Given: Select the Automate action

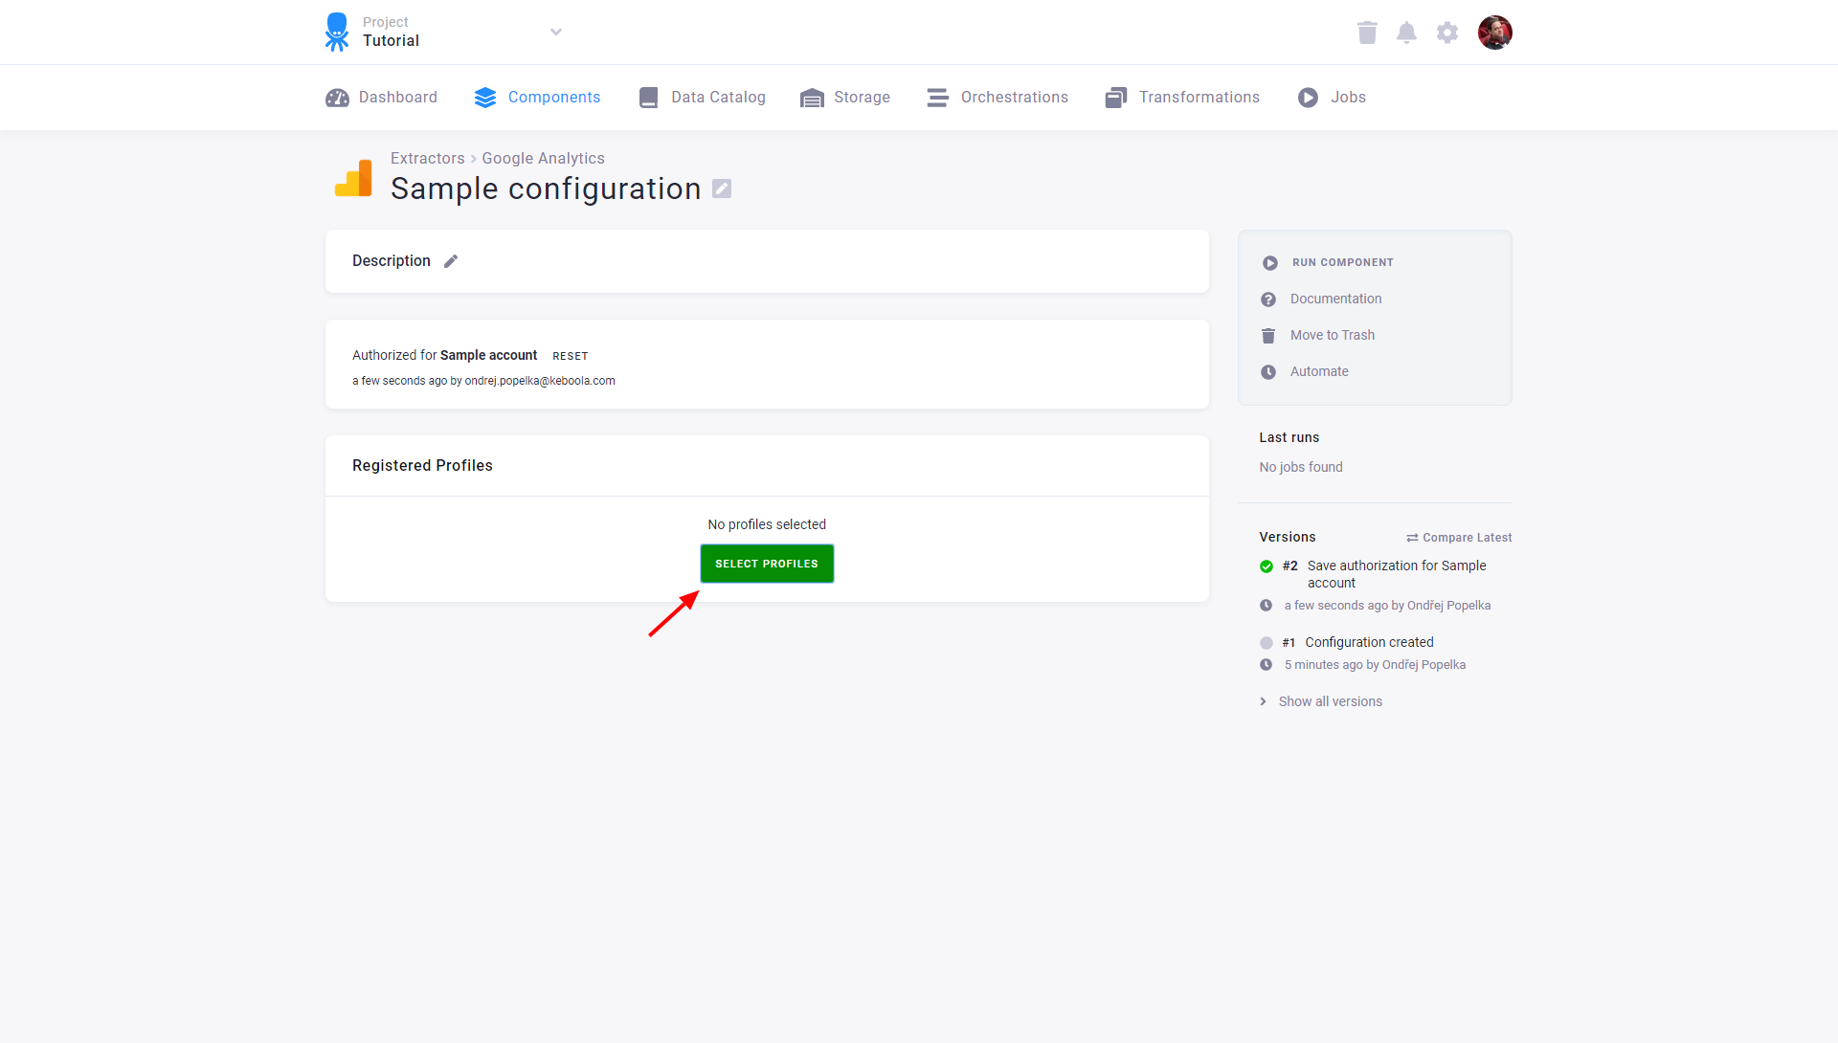Looking at the screenshot, I should 1319,371.
